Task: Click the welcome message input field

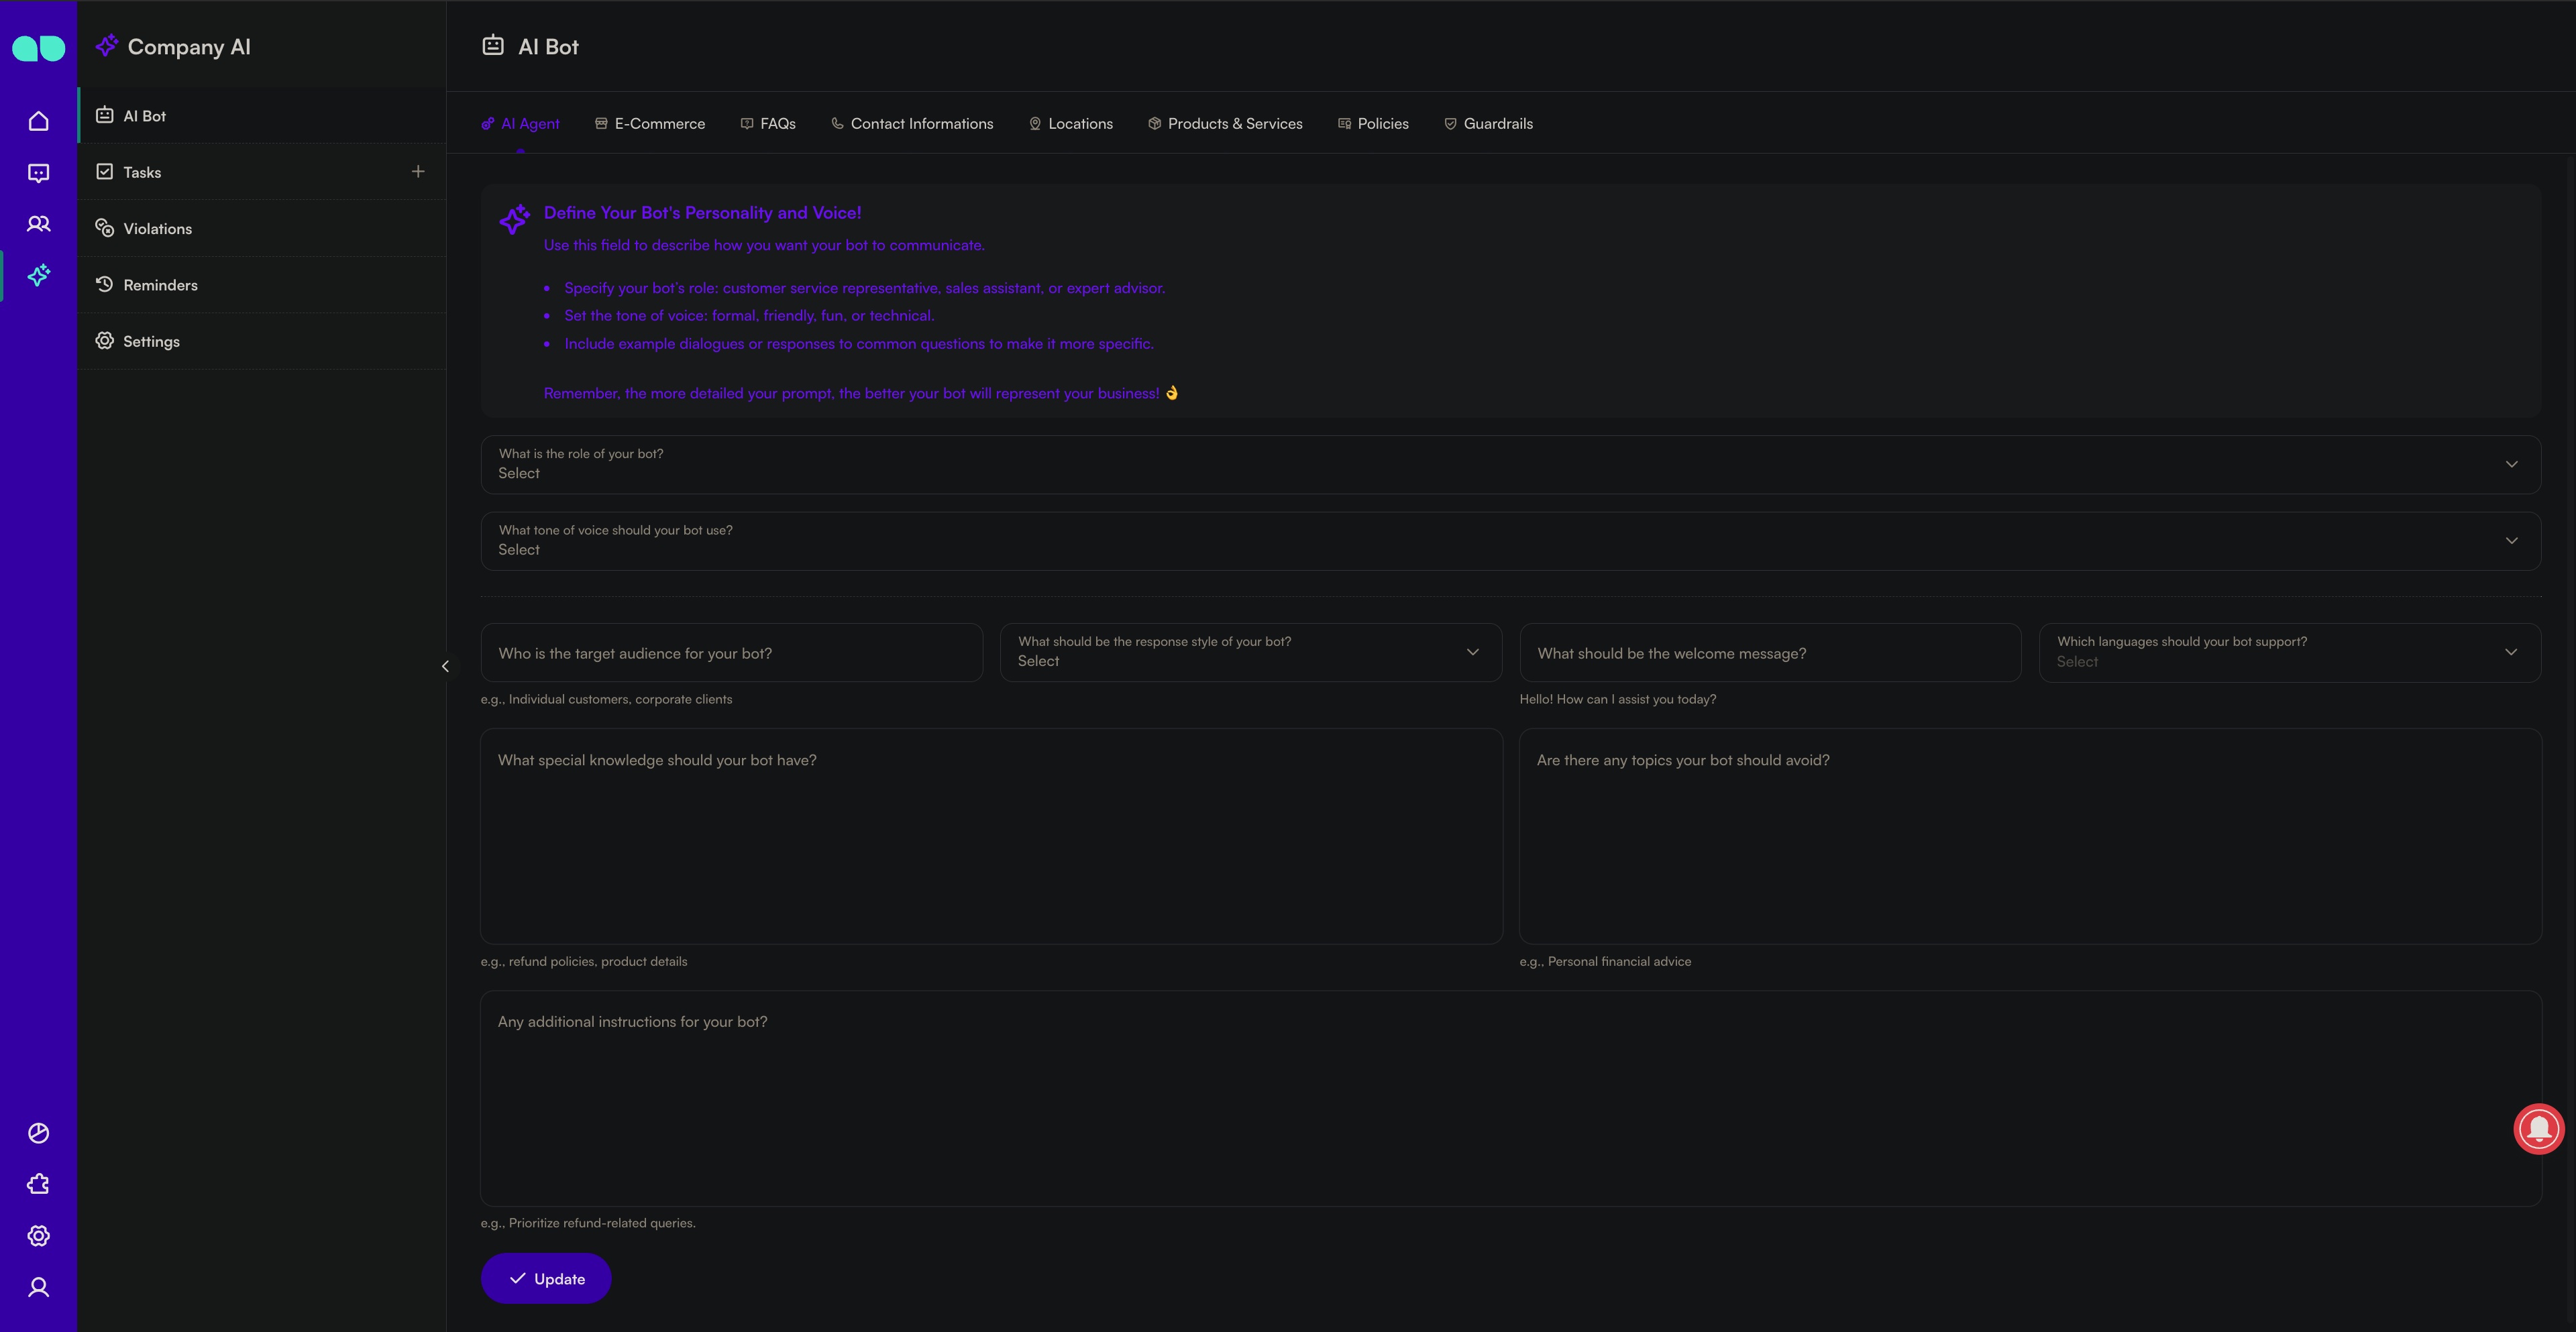Action: click(x=1770, y=652)
